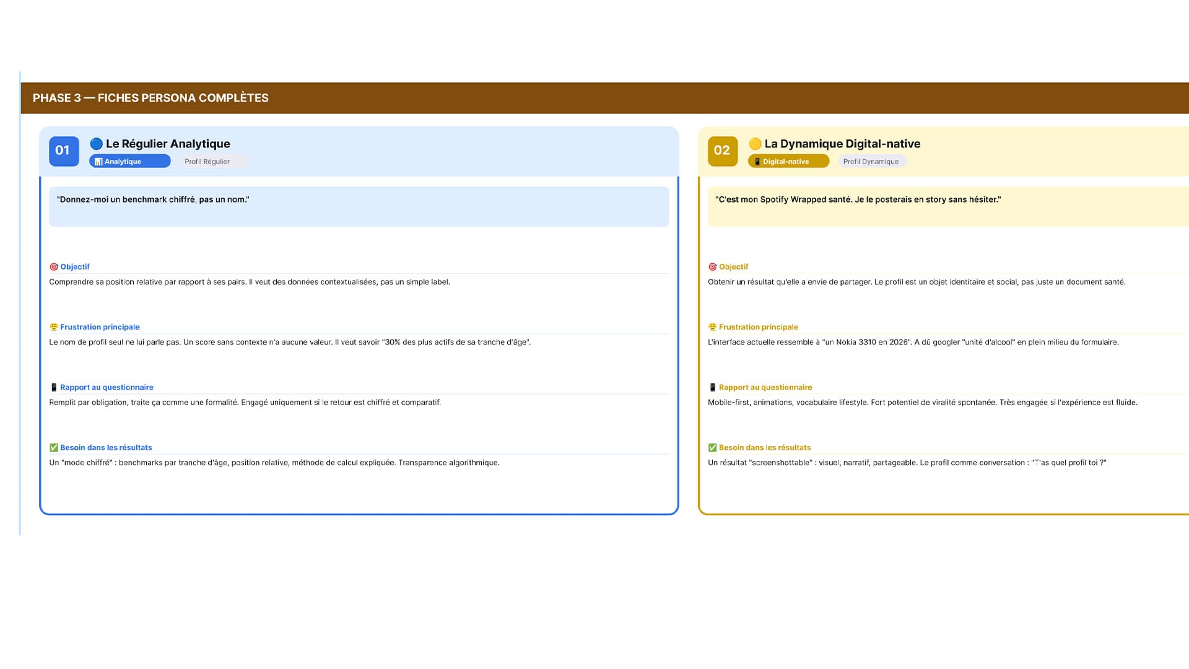
Task: Select the blue Analytique tag pill
Action: tap(130, 161)
